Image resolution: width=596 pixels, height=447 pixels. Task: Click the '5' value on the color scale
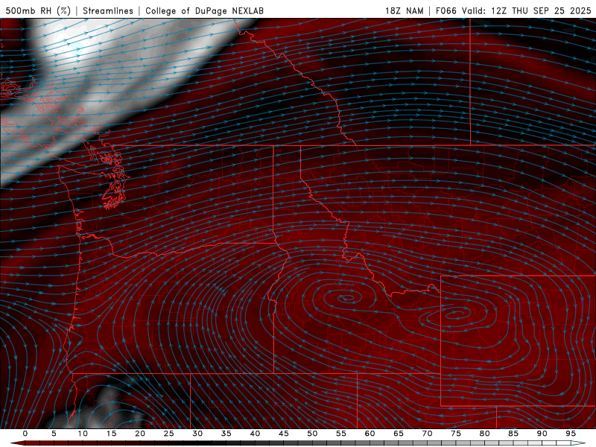[x=54, y=434]
